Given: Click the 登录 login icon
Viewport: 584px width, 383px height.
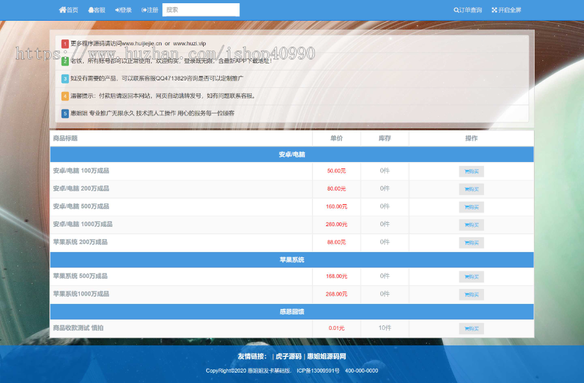Looking at the screenshot, I should tap(118, 10).
